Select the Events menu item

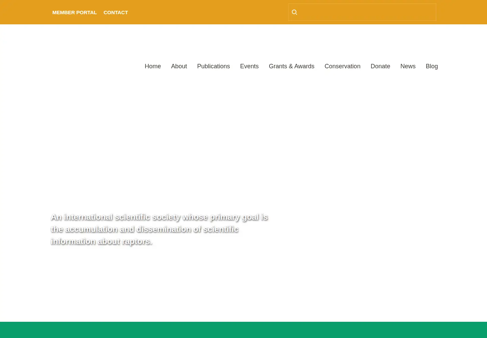click(249, 66)
